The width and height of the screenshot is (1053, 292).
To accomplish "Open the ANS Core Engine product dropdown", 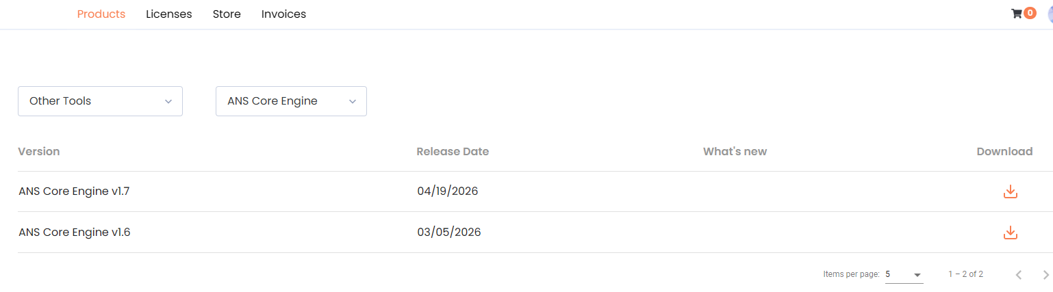I will pyautogui.click(x=291, y=101).
